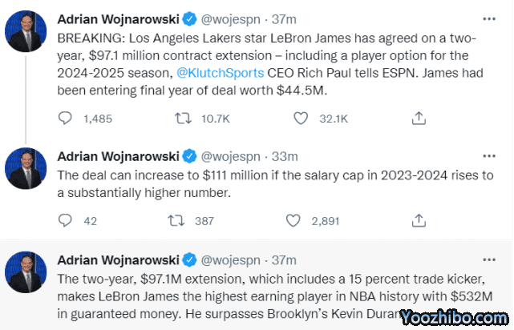Open more options on the 33m tweet
514x330 pixels.
489,155
